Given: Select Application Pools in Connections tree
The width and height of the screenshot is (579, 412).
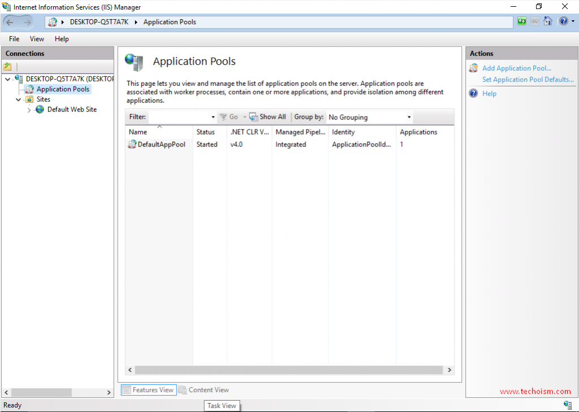Looking at the screenshot, I should coord(63,89).
